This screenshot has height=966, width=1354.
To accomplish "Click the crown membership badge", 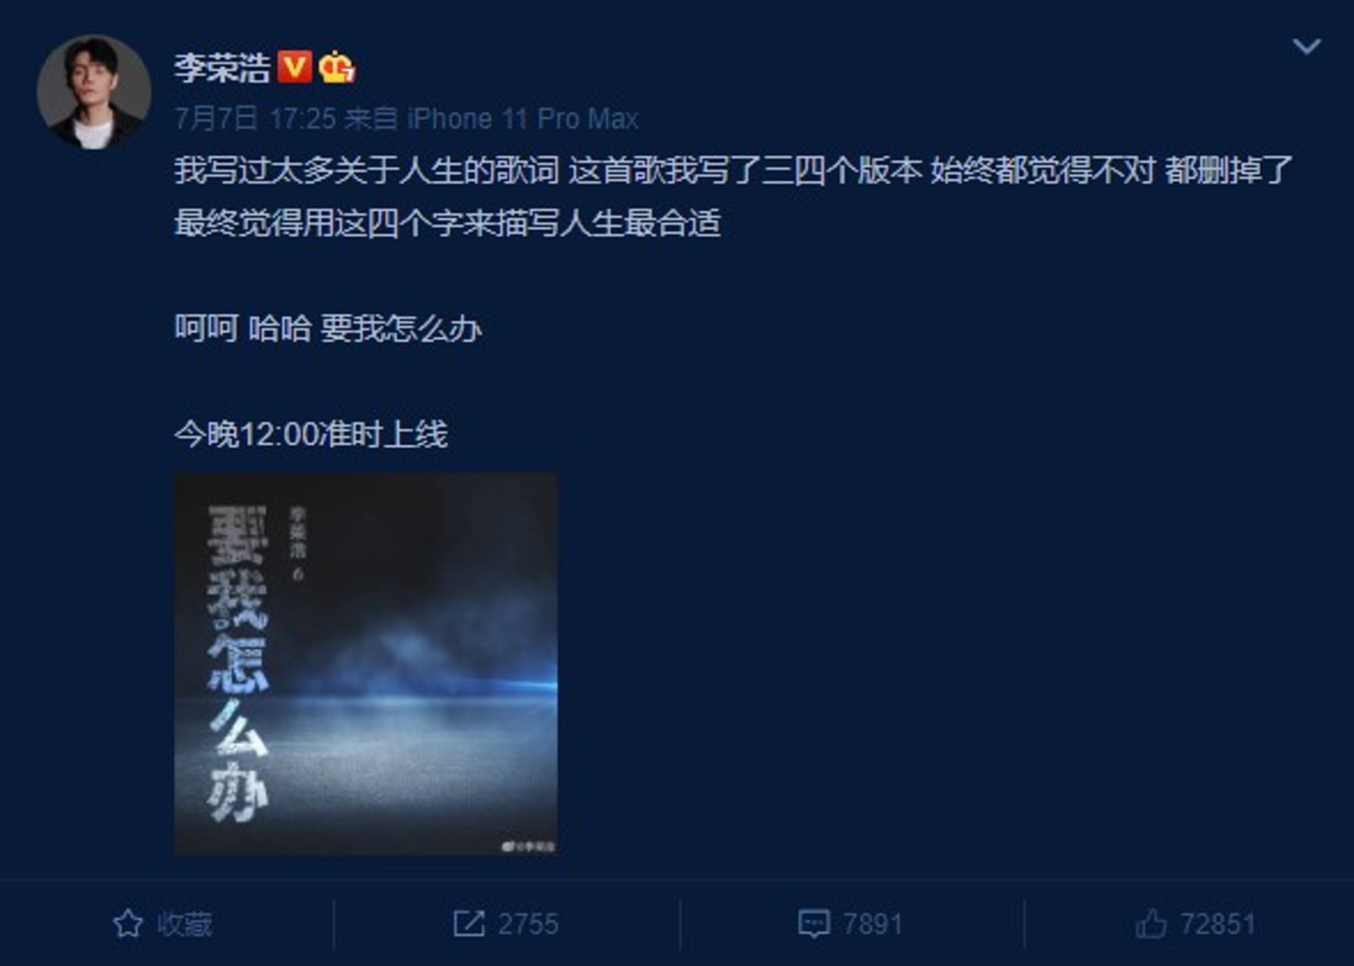I will (336, 68).
